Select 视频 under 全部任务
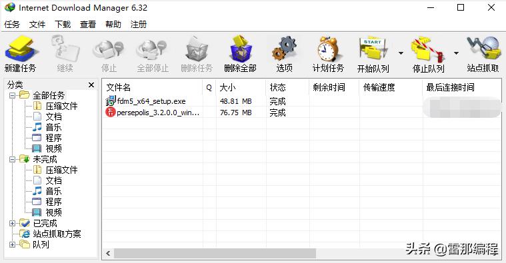Screen dimensions: 506x263 click(x=53, y=148)
